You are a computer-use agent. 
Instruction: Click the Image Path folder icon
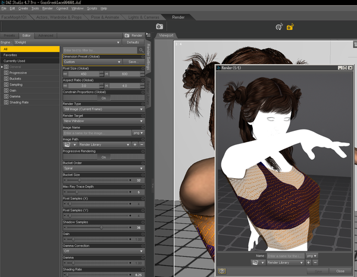tap(67, 144)
